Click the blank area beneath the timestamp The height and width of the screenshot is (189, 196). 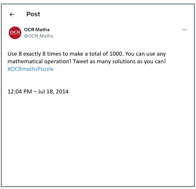click(x=98, y=137)
